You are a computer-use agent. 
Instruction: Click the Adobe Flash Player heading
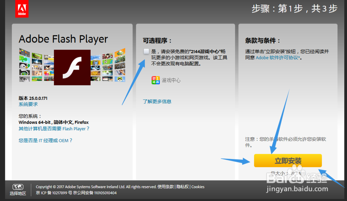63,39
